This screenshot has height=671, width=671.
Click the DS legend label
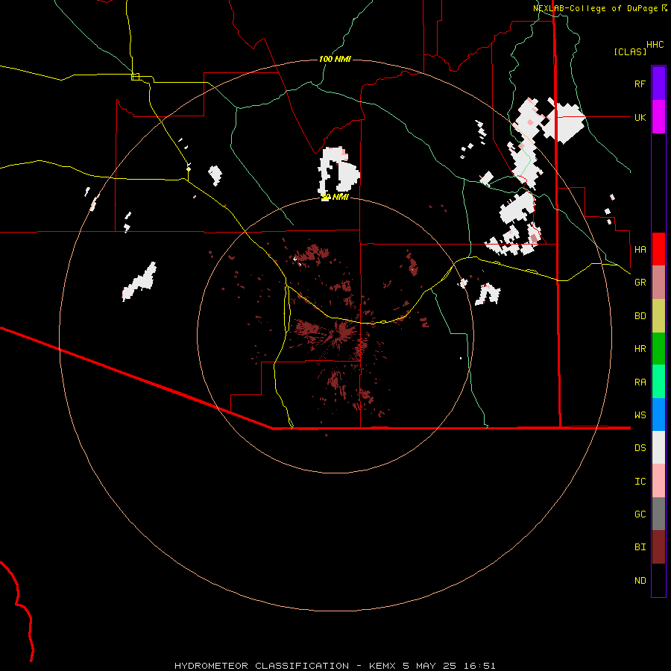tap(640, 447)
